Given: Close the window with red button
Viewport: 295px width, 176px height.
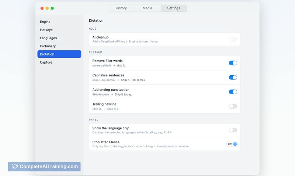Looking at the screenshot, I should click(x=42, y=8).
